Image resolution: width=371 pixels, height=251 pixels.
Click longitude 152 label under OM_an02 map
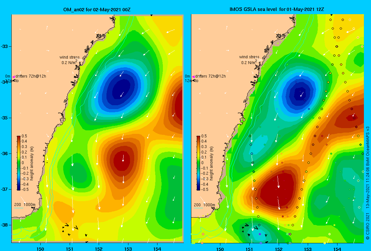coord(99,249)
